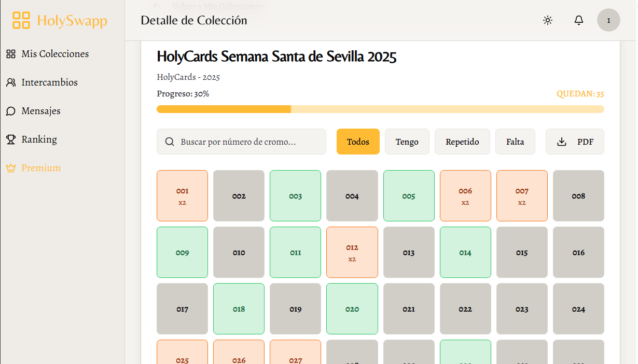The image size is (638, 364).
Task: Click missing sticker 004 tile
Action: 352,196
